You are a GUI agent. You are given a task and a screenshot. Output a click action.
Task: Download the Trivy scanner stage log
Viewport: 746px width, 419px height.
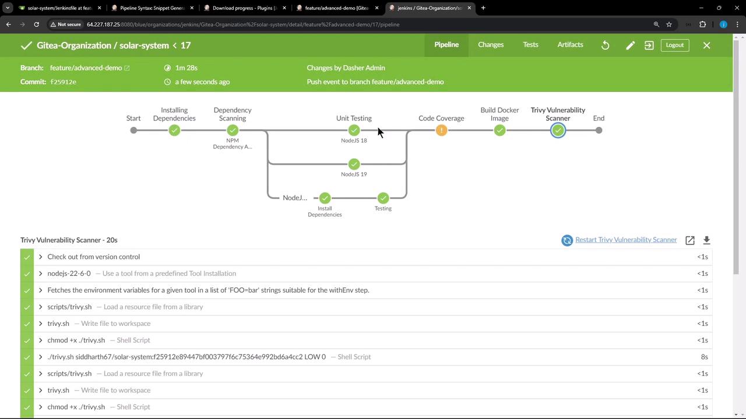point(706,240)
